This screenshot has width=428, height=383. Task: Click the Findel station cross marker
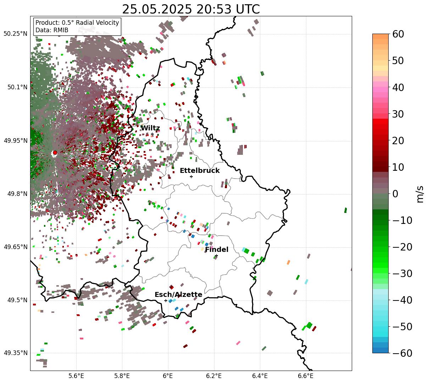[216, 255]
